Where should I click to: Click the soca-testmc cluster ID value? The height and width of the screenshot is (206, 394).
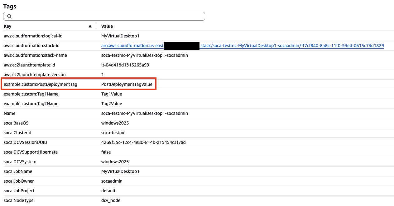pyautogui.click(x=113, y=133)
